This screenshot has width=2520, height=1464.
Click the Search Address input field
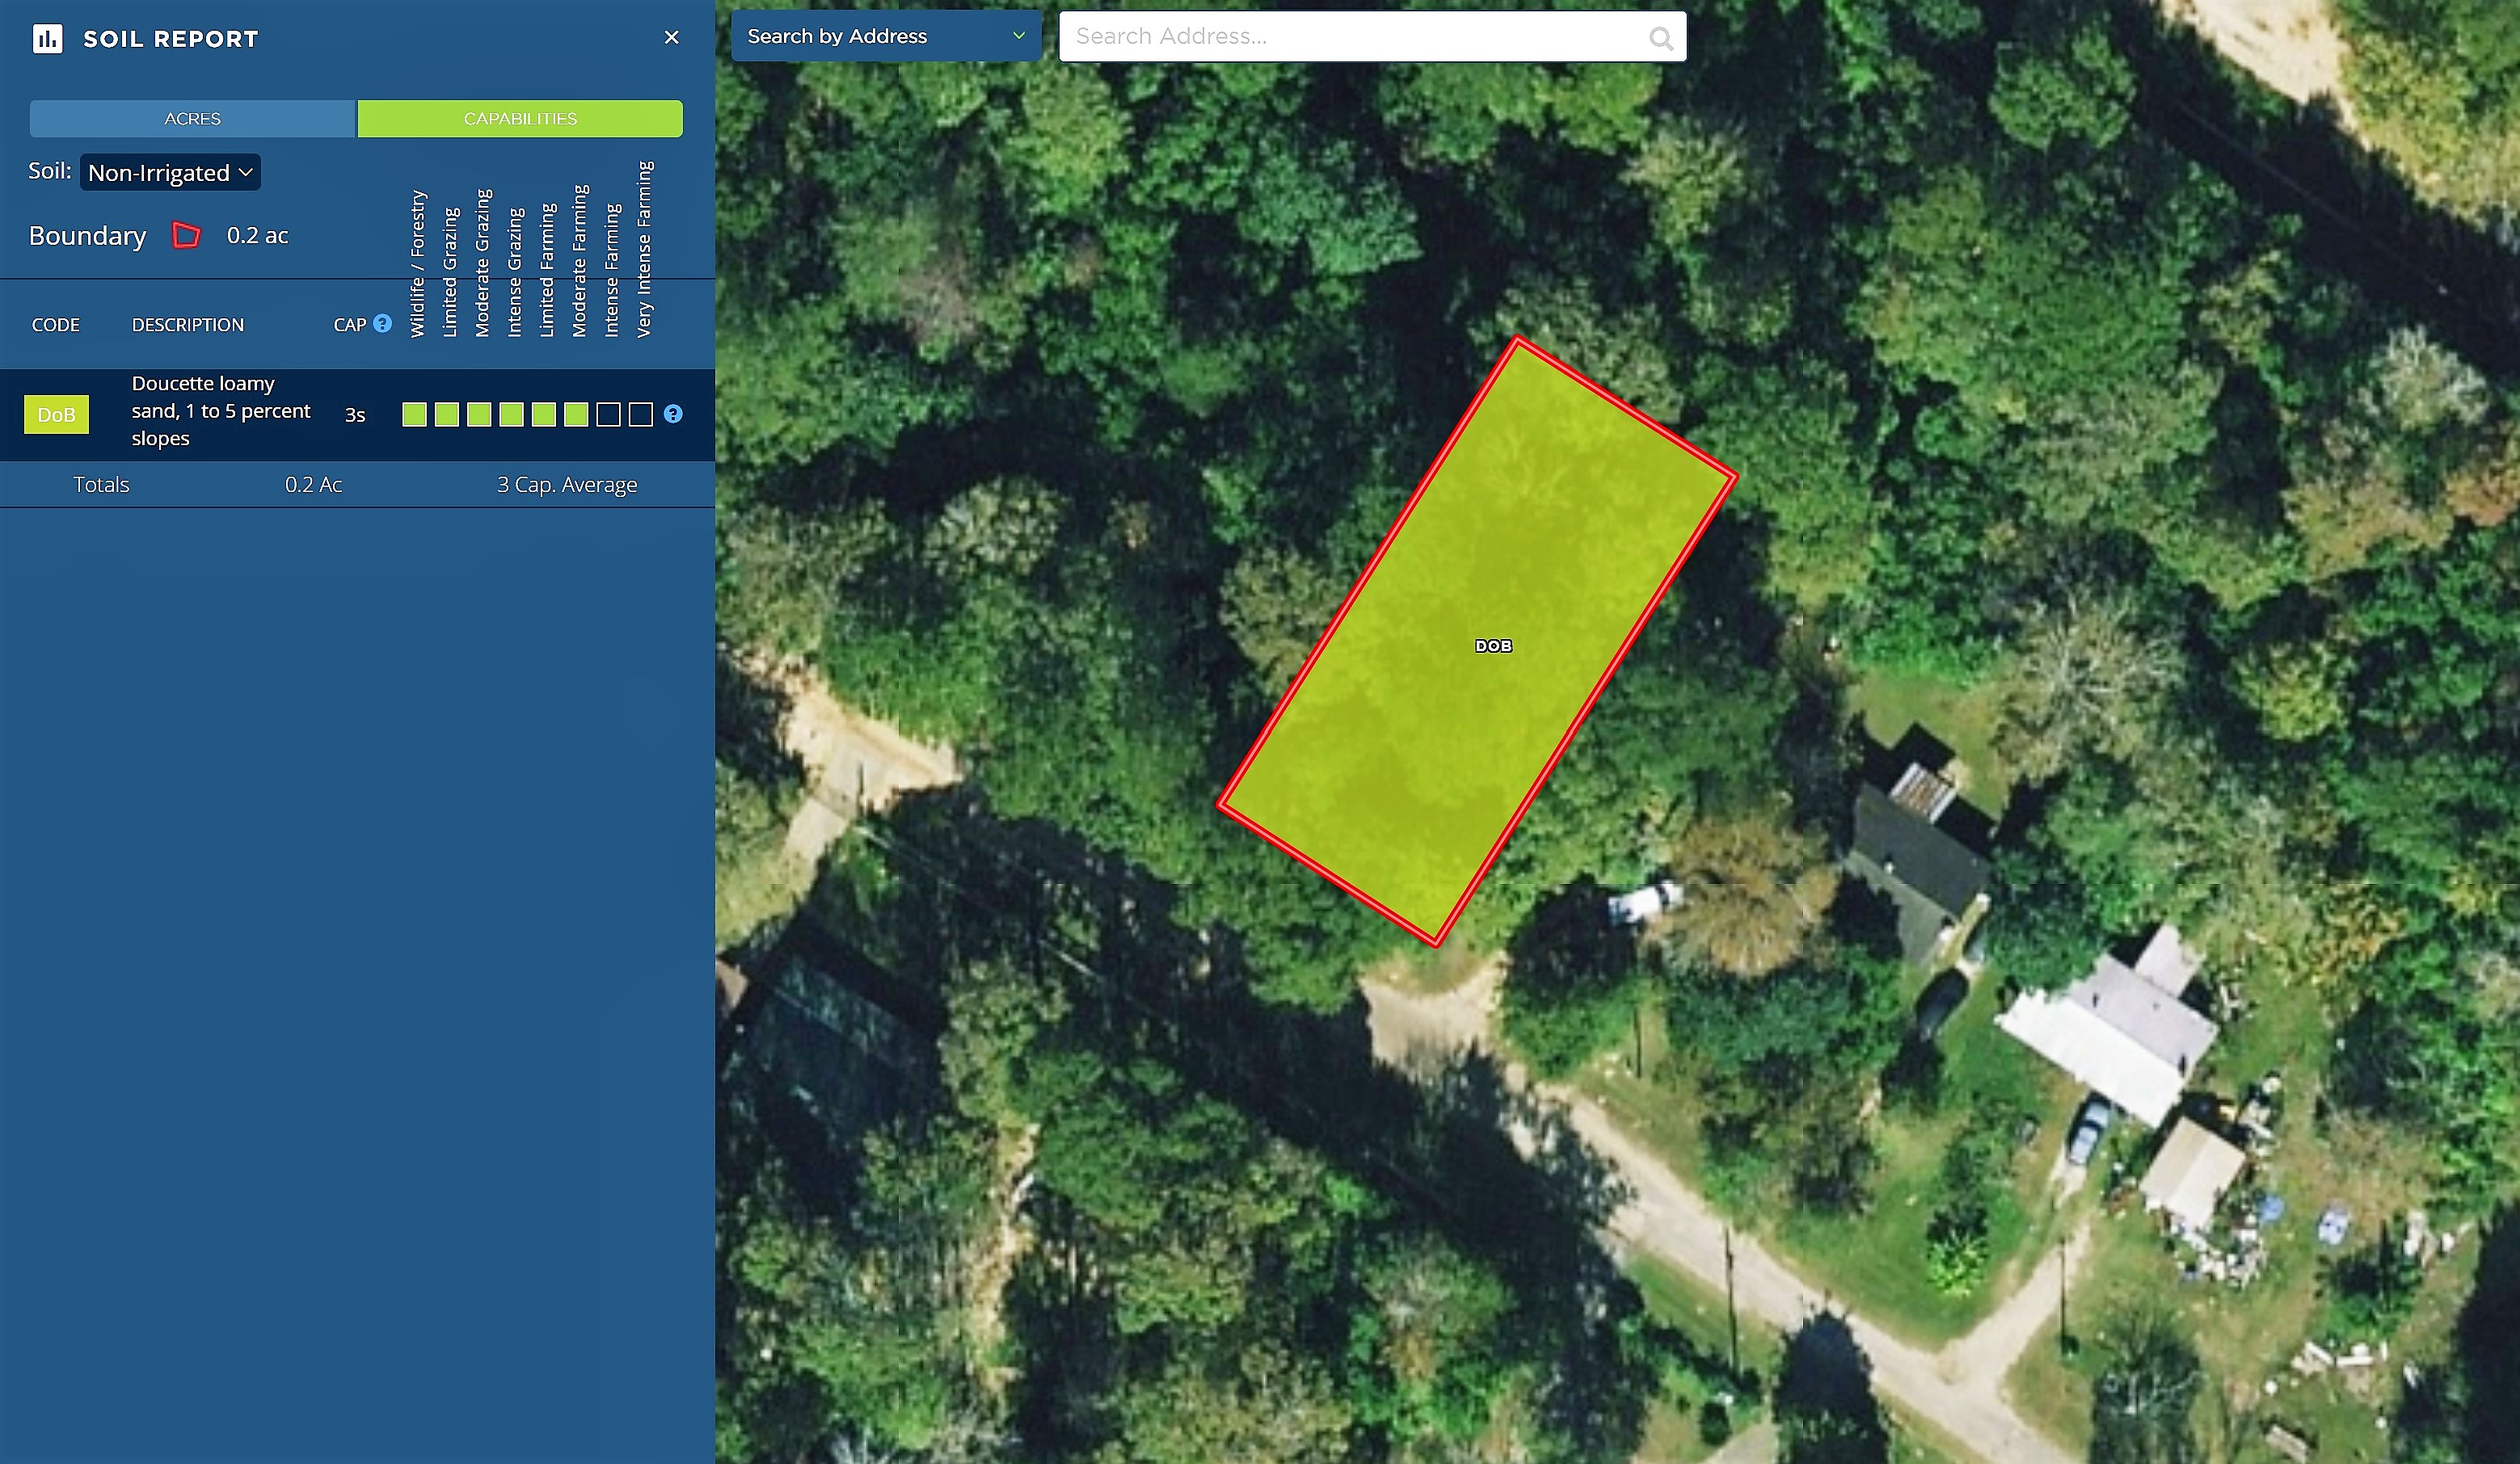[1372, 36]
